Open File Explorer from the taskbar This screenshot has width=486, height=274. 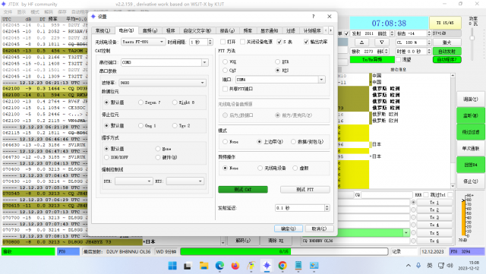[x=204, y=266]
